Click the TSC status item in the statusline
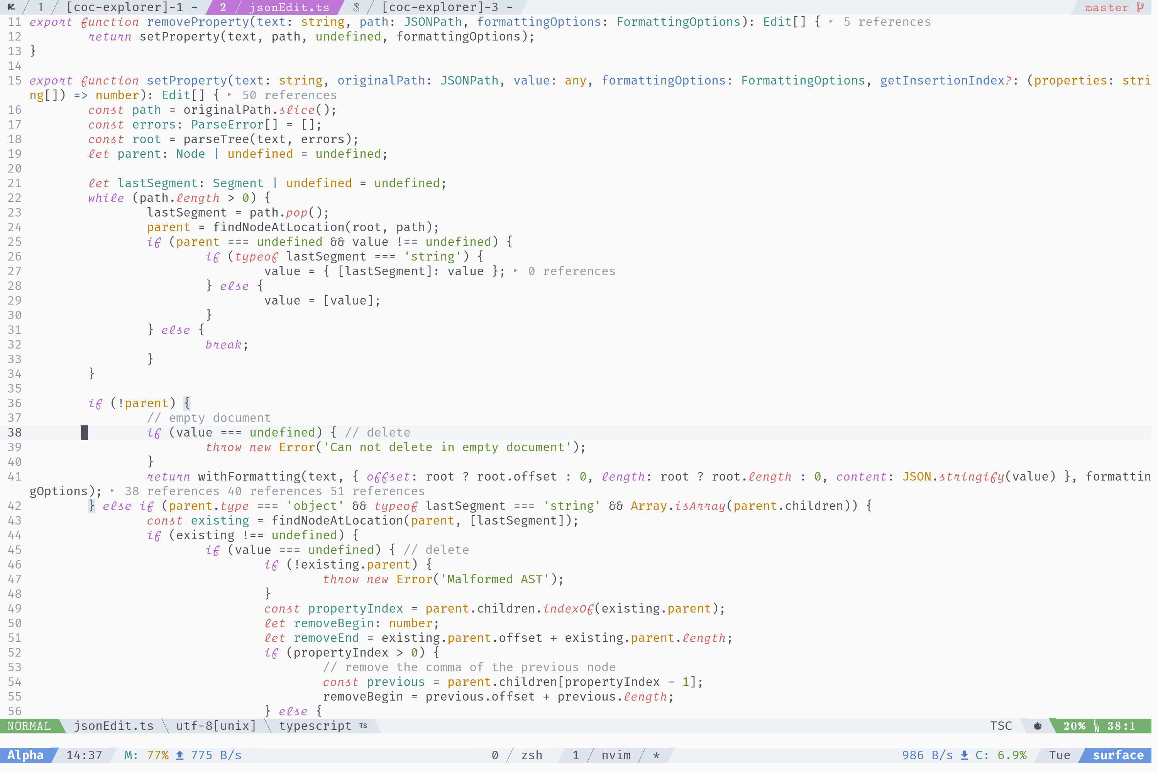Screen dimensions: 1158x772 coord(1001,726)
